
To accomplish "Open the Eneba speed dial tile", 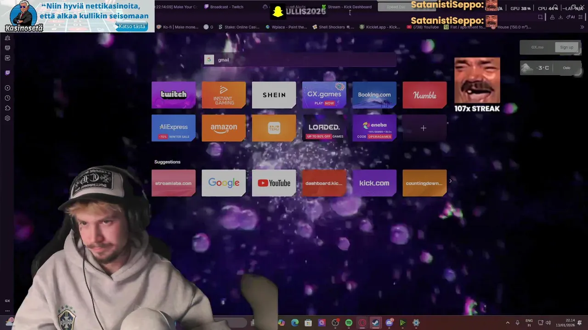I will [x=374, y=128].
